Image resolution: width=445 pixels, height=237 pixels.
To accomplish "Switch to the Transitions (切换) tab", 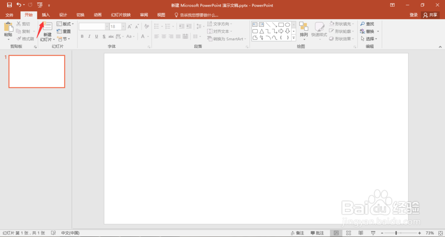I will pos(80,15).
